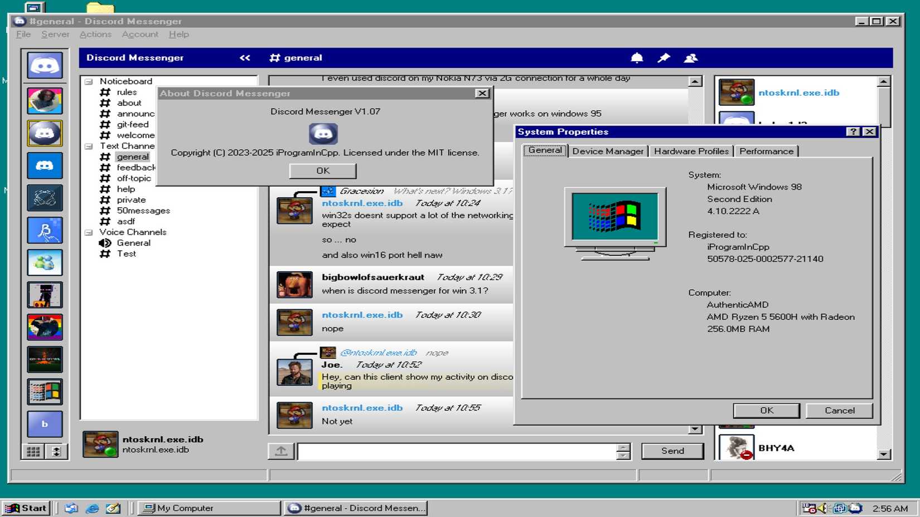920x517 pixels.
Task: Open the rainbow avatar server in sidebar
Action: (45, 327)
